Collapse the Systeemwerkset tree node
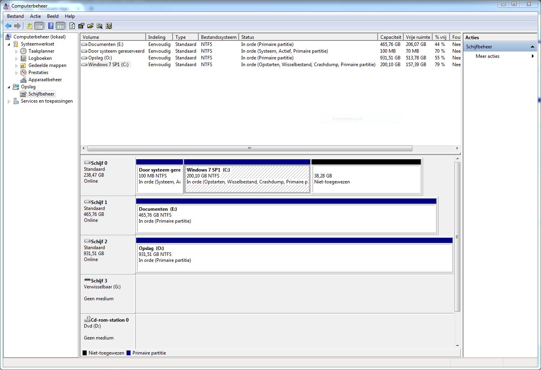This screenshot has height=370, width=541. point(9,44)
